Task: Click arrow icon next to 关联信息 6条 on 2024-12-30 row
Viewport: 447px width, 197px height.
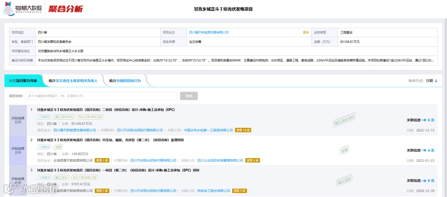Action: click(x=424, y=181)
